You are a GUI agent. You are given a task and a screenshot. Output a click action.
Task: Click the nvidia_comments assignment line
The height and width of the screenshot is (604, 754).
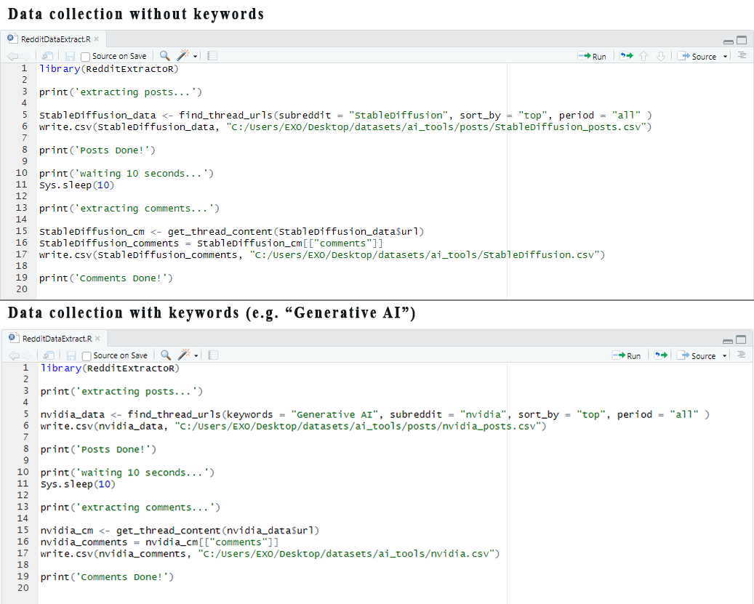pyautogui.click(x=160, y=542)
